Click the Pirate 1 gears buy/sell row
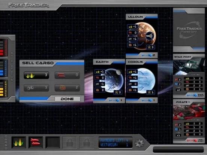The width and height of the screenshot is (207, 155). pos(193,131)
